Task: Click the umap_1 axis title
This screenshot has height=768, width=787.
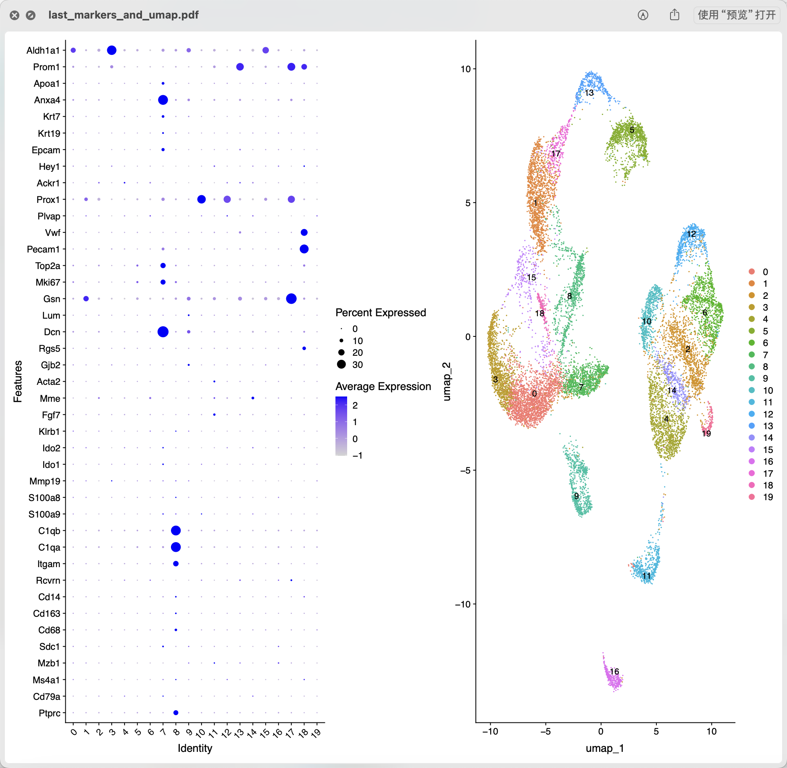Action: 605,748
